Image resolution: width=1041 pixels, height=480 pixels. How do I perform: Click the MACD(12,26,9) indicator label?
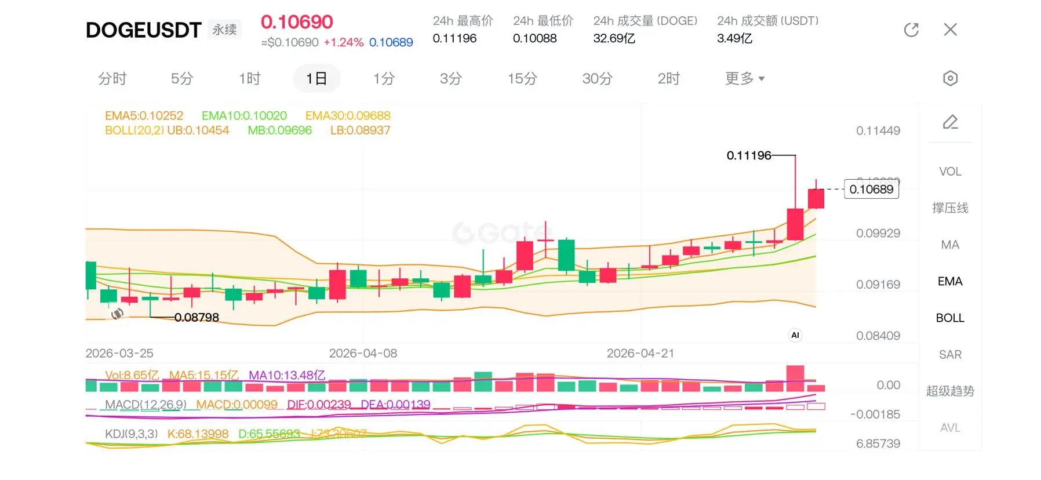[145, 404]
